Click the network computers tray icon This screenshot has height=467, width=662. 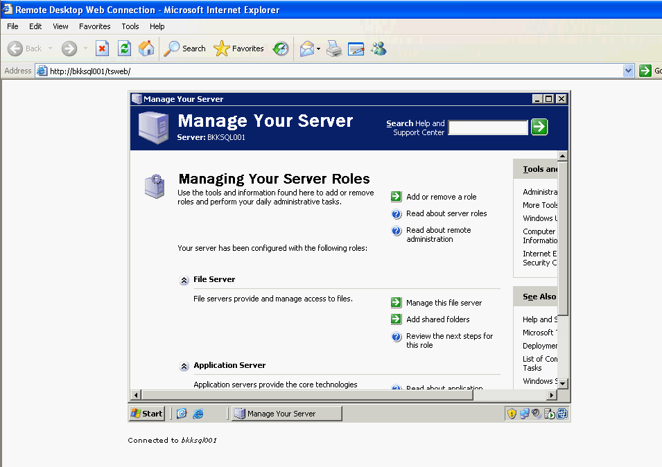coord(524,414)
